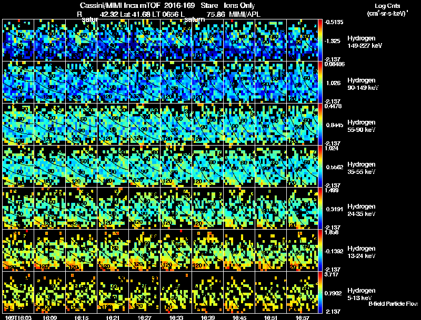
Task: Click the Hydrogen 55-90 keV color bar
Action: [320, 125]
